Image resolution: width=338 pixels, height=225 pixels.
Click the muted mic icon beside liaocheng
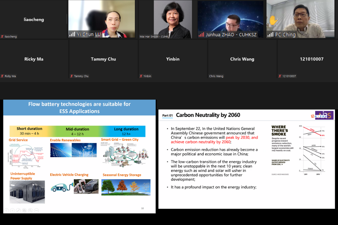(2, 37)
